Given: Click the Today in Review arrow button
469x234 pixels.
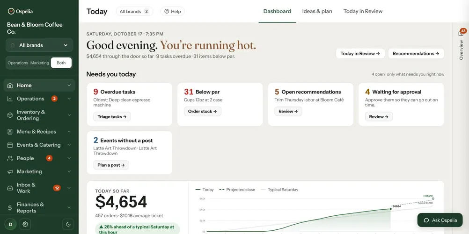Looking at the screenshot, I should tap(360, 54).
